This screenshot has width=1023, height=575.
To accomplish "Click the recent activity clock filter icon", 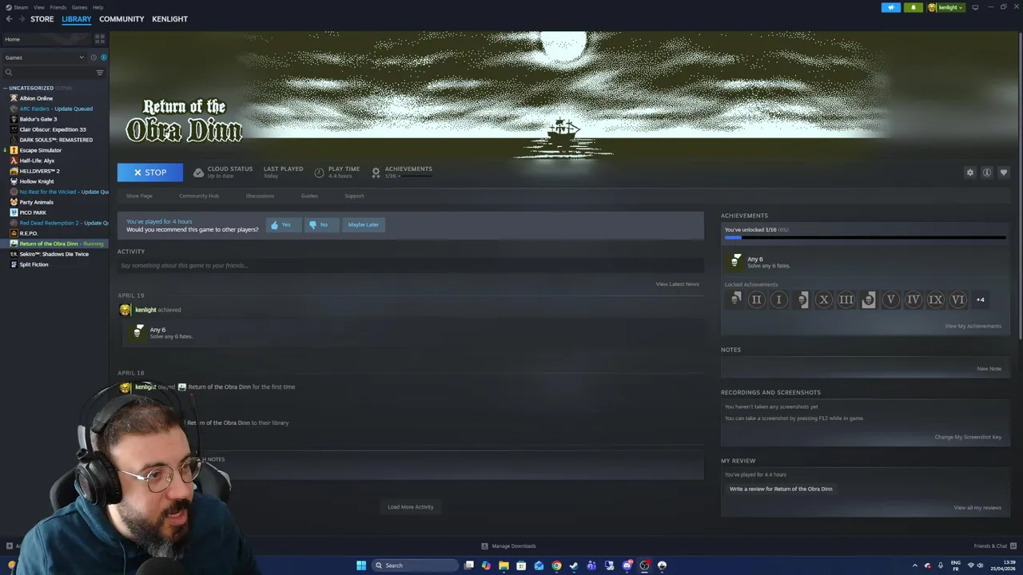I will pyautogui.click(x=94, y=57).
